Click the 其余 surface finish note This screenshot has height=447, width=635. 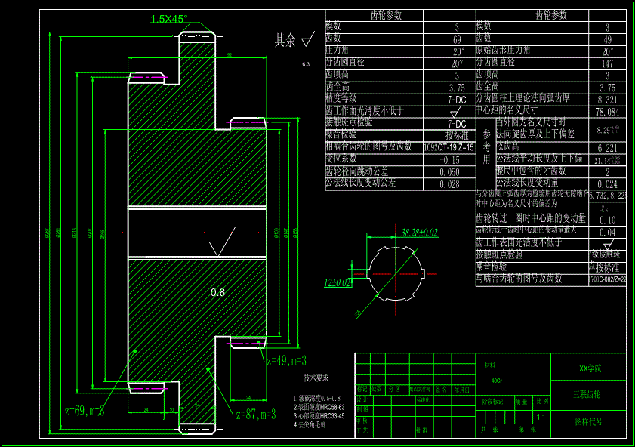coord(285,40)
